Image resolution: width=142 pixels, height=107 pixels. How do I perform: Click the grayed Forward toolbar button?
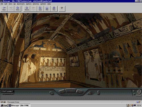(11, 9)
